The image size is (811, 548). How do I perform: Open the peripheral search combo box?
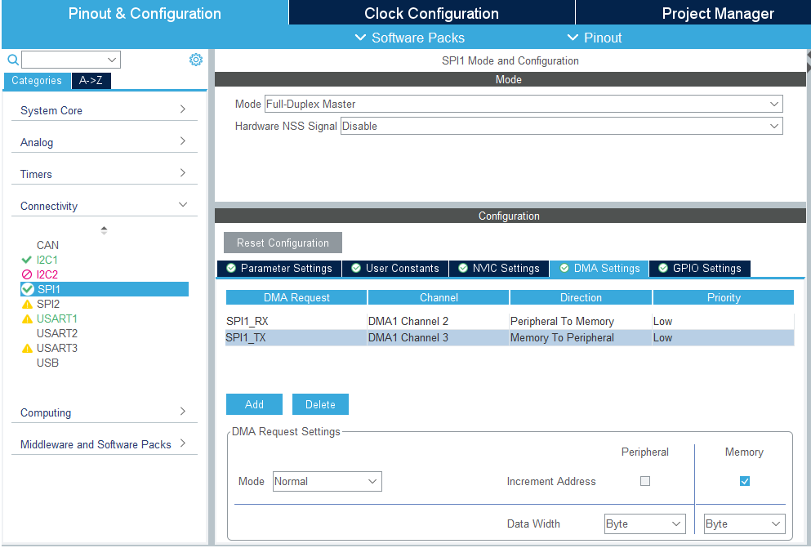(x=71, y=60)
